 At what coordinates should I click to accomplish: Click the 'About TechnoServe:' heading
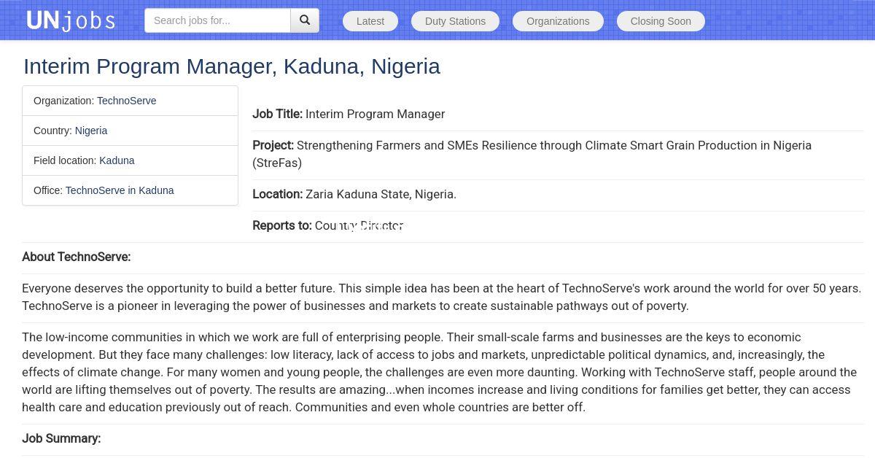coord(77,257)
